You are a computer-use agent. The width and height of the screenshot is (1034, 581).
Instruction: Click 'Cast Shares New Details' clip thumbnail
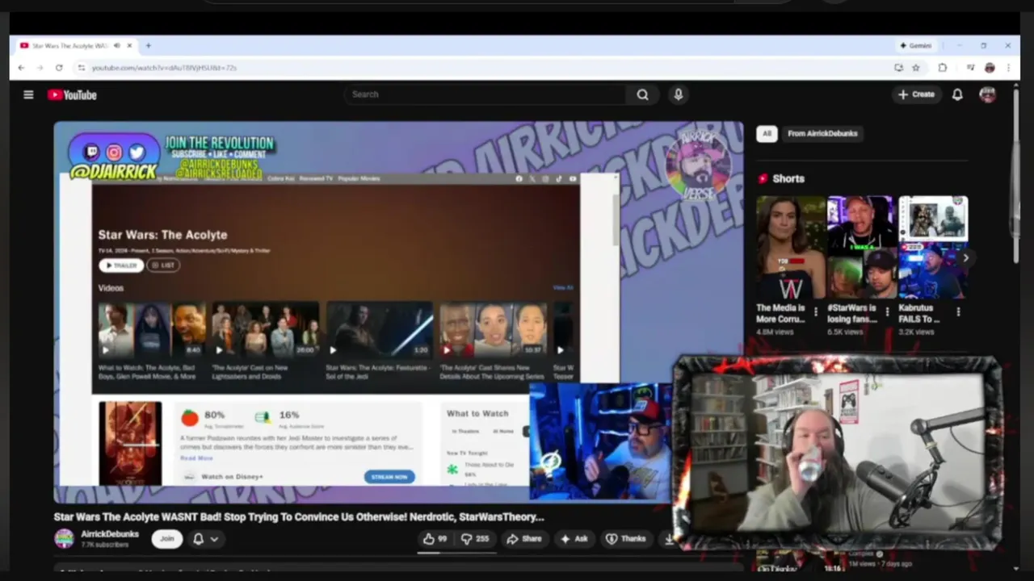coord(493,330)
